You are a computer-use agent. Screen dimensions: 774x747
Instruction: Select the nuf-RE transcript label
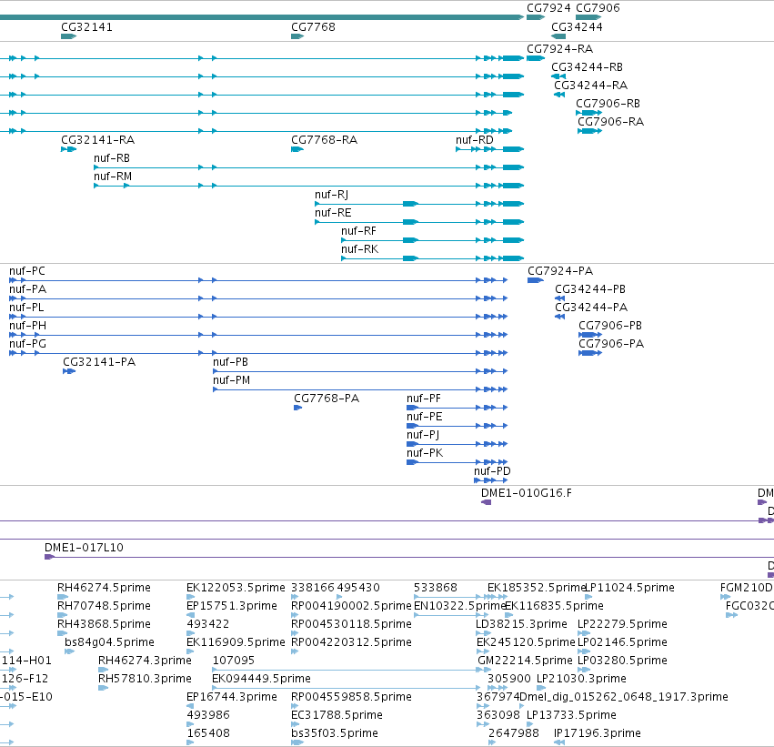coord(333,213)
